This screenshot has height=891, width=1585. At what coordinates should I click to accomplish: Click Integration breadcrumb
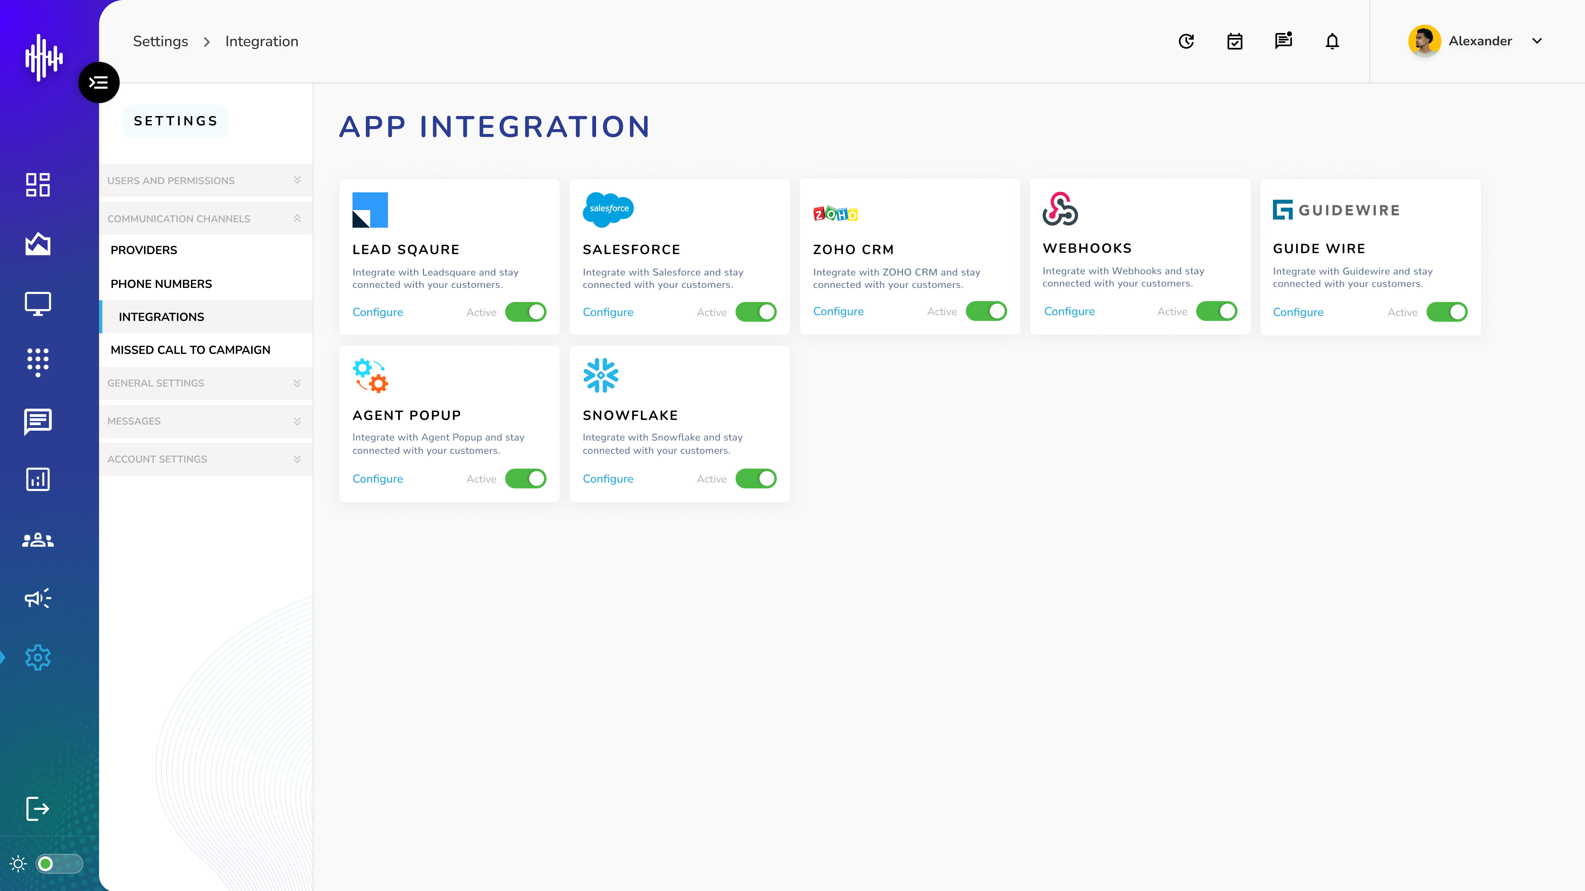pos(261,41)
